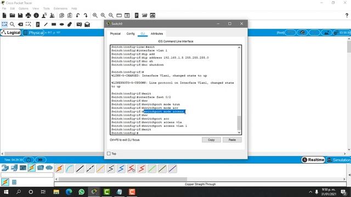Viewport: 351px width, 197px height.
Task: Click the Copy toolbar icon
Action: (x=61, y=15)
